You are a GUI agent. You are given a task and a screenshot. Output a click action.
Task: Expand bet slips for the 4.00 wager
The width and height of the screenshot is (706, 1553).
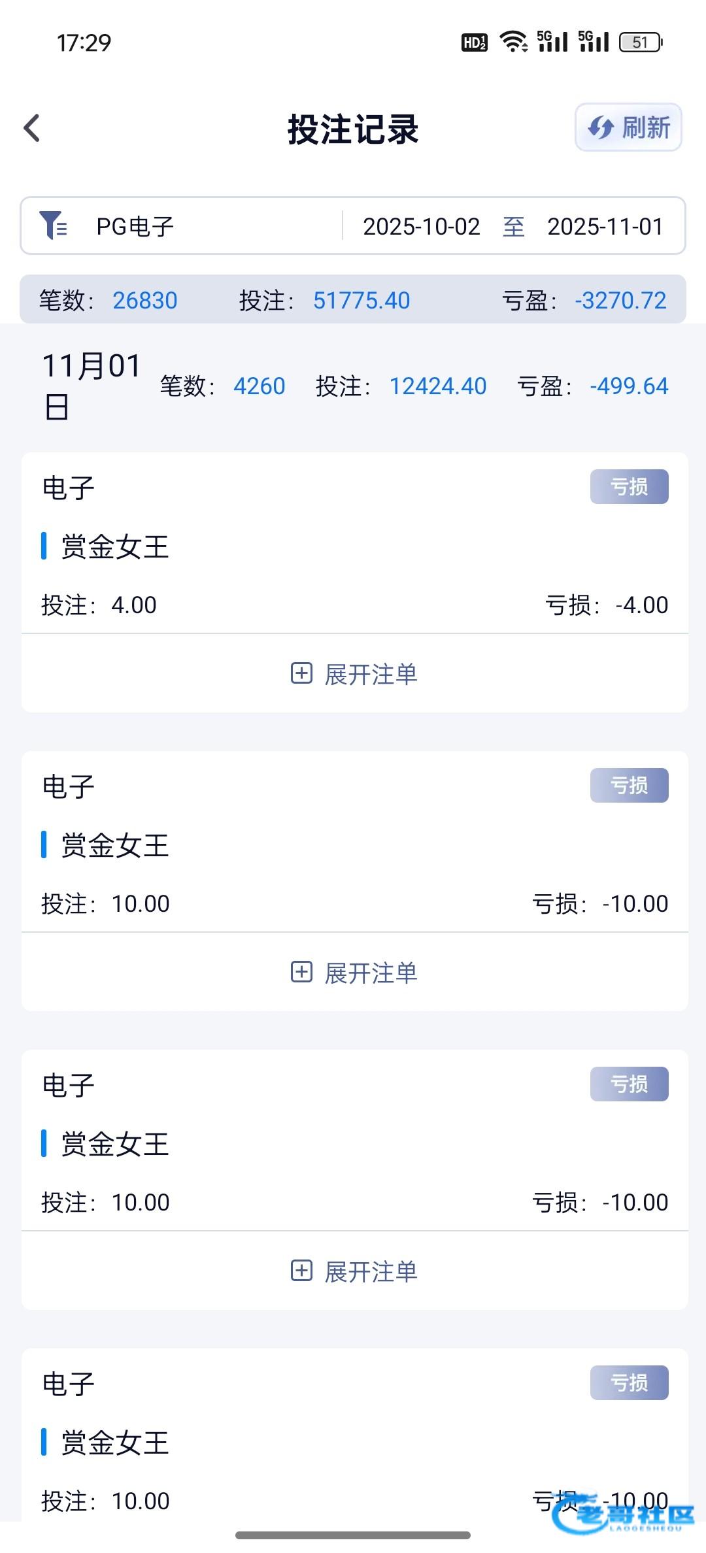tap(354, 674)
